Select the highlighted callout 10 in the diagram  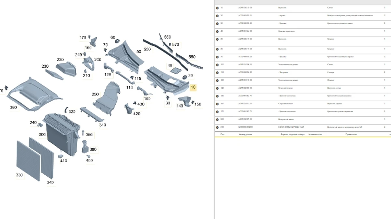(x=193, y=87)
